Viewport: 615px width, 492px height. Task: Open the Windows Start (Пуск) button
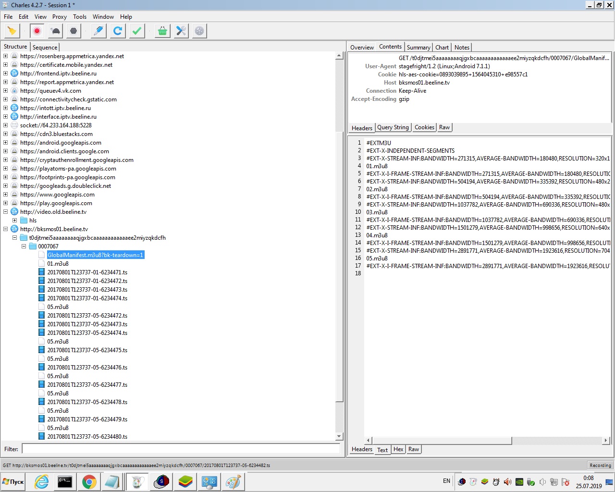click(13, 482)
